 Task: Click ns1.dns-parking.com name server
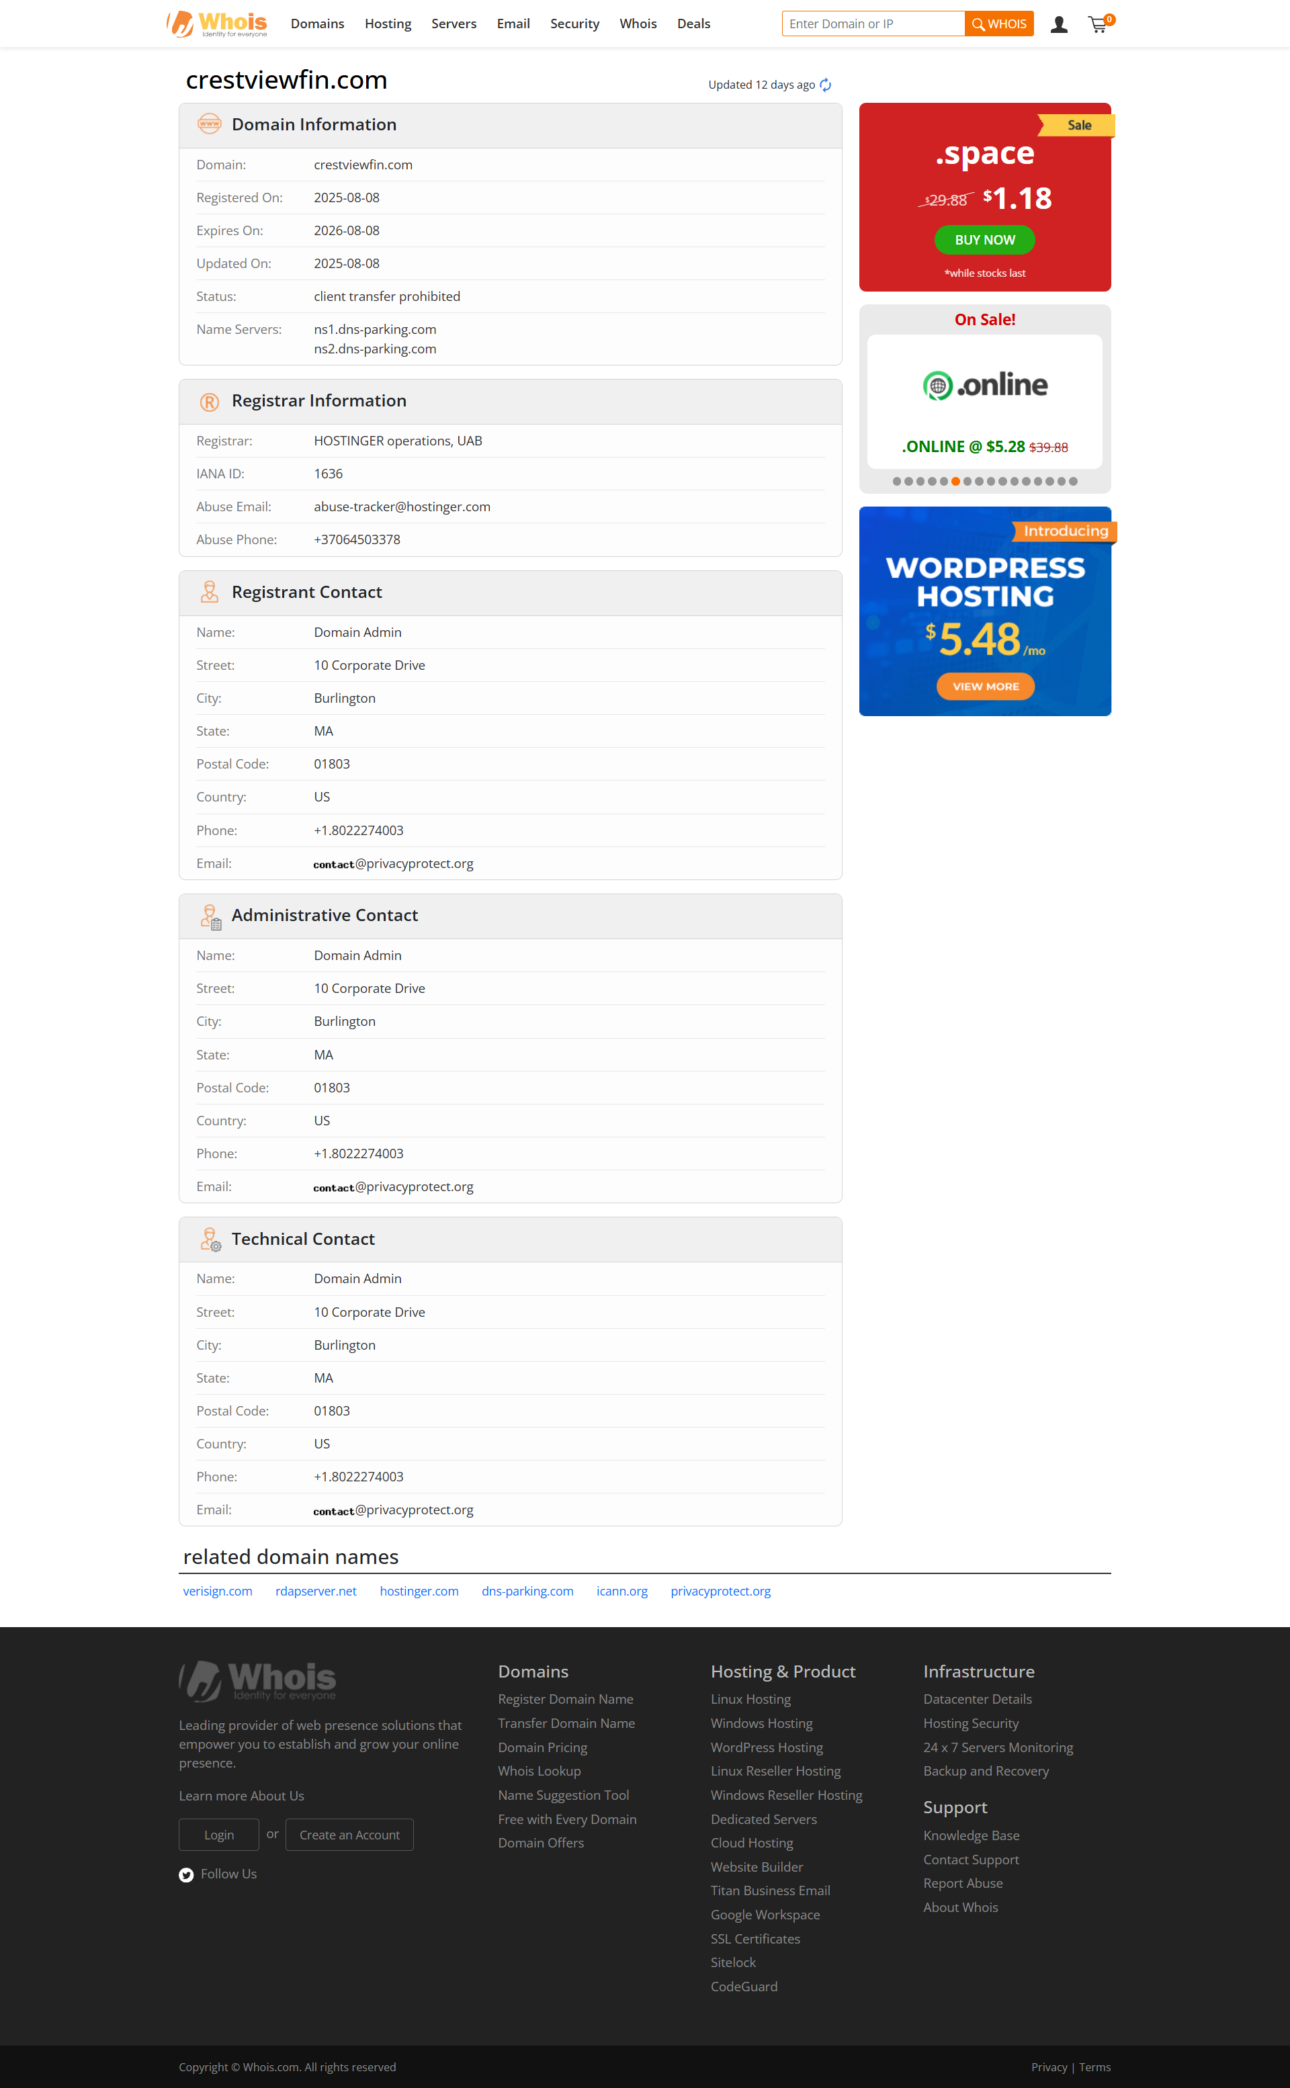pos(374,329)
